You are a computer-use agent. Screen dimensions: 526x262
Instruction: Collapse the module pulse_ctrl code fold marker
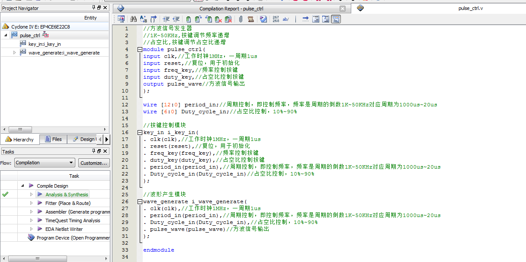tap(140, 49)
